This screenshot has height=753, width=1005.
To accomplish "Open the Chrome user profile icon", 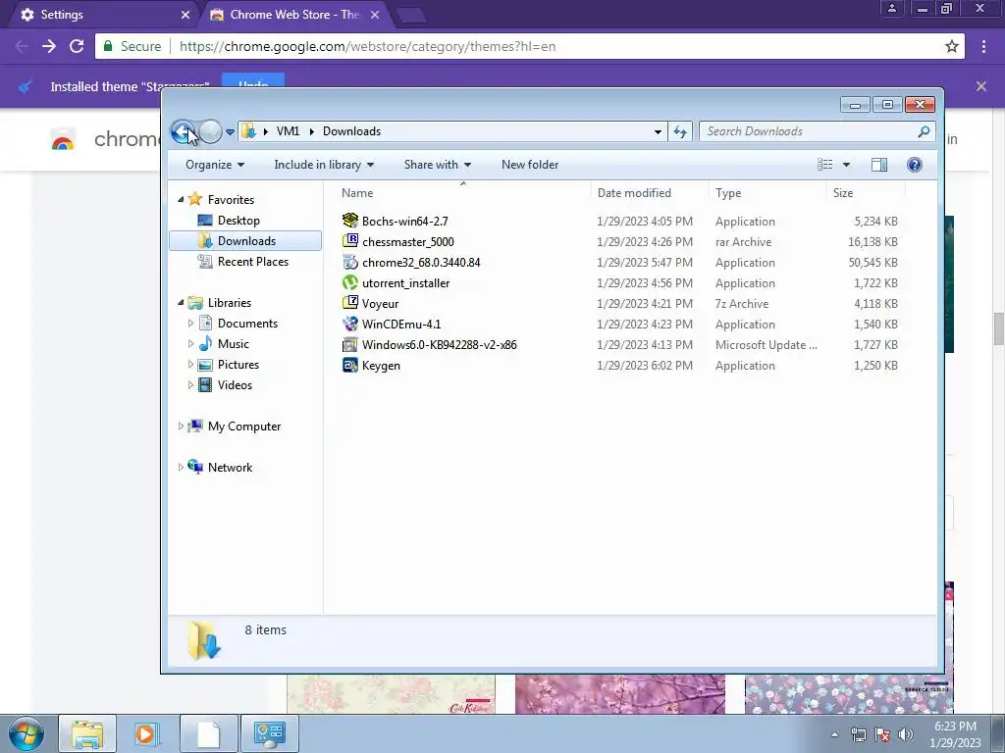I will [x=891, y=8].
